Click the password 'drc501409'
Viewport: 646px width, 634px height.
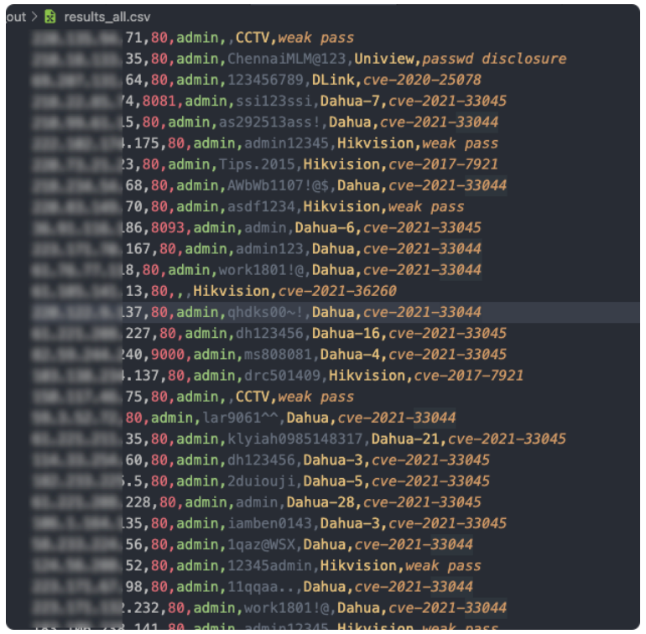(282, 376)
